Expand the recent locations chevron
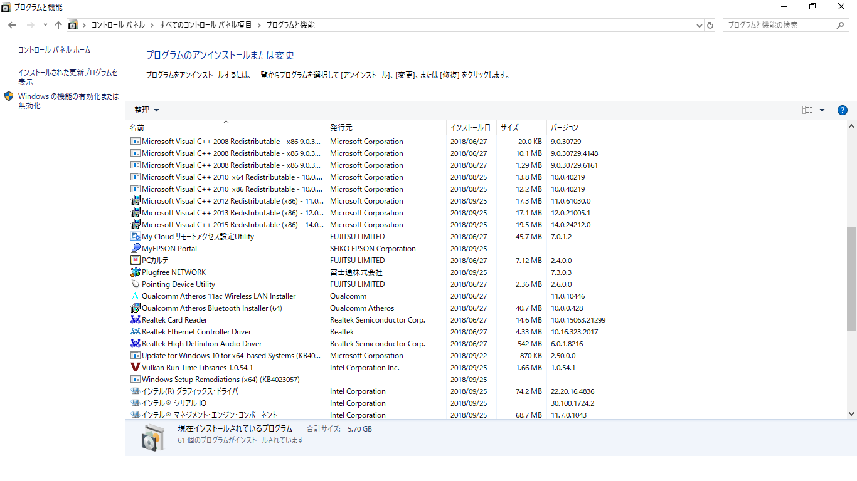 (x=45, y=25)
